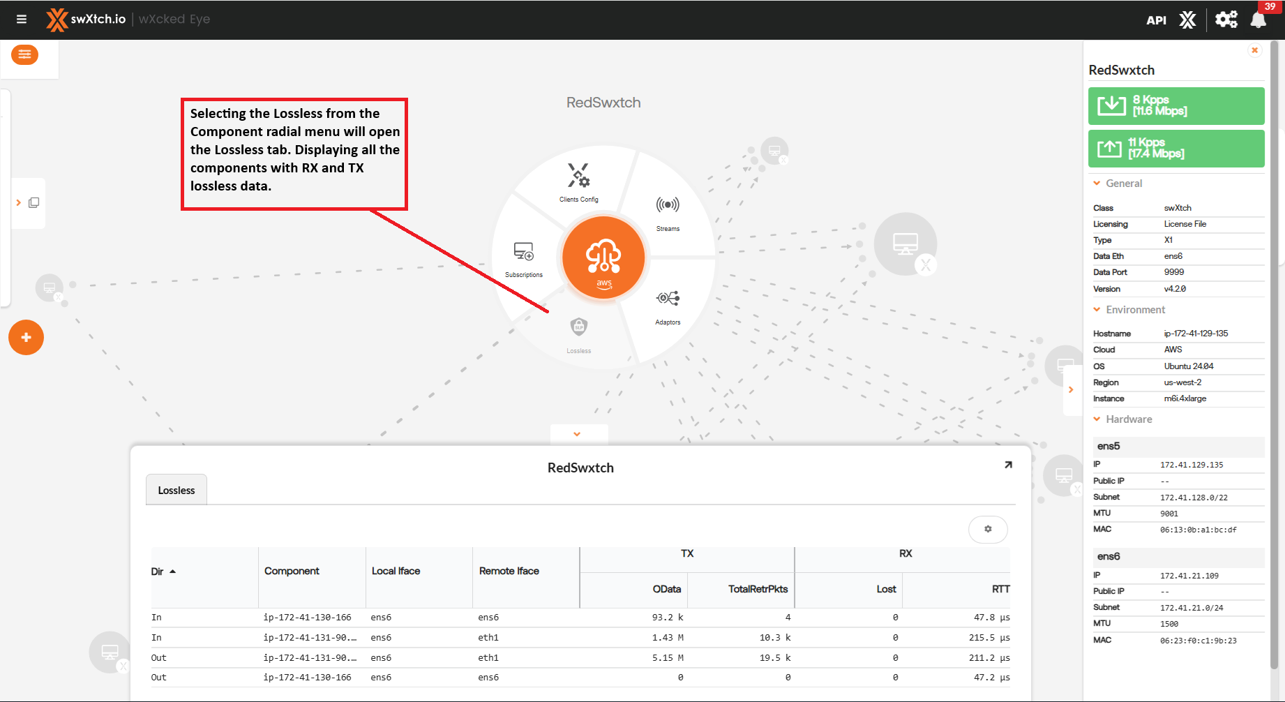
Task: Click the swXtch X logo icon in header
Action: 1187,20
